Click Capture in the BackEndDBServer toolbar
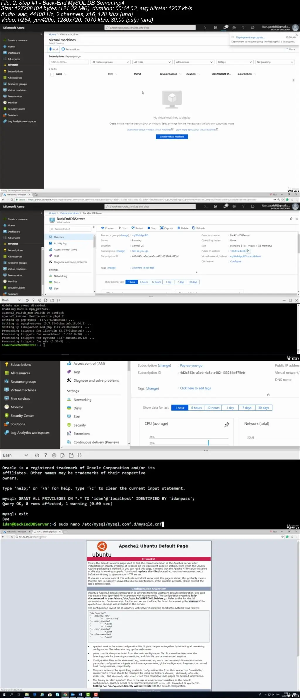Screen dimensions: 300x698 [167, 228]
